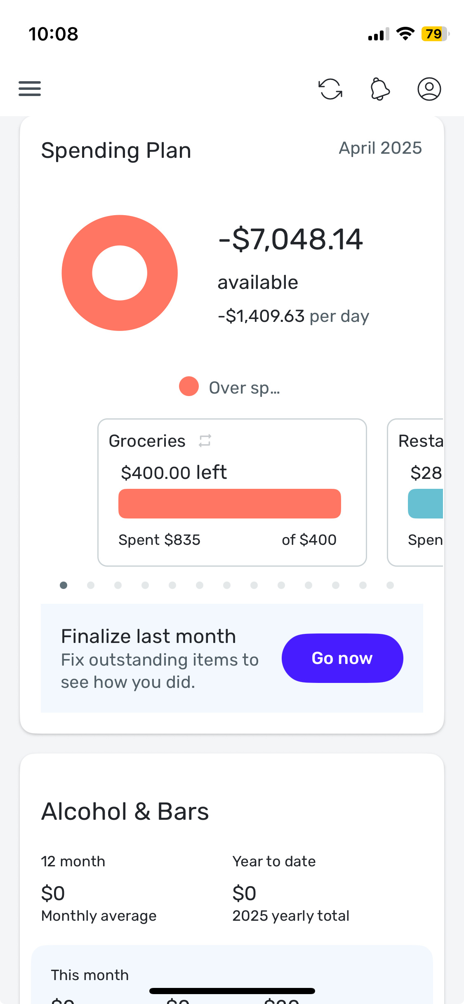The image size is (464, 1004).
Task: Tap the Go now button
Action: (342, 658)
